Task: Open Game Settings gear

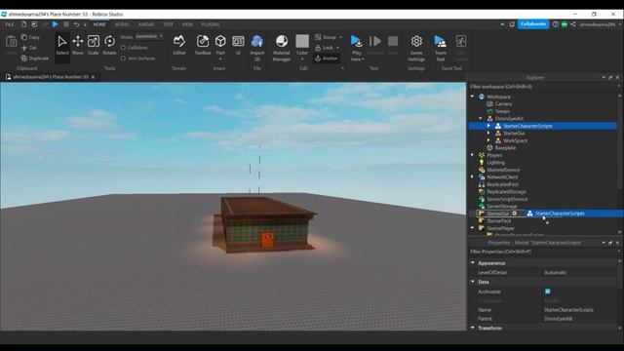Action: [x=416, y=48]
